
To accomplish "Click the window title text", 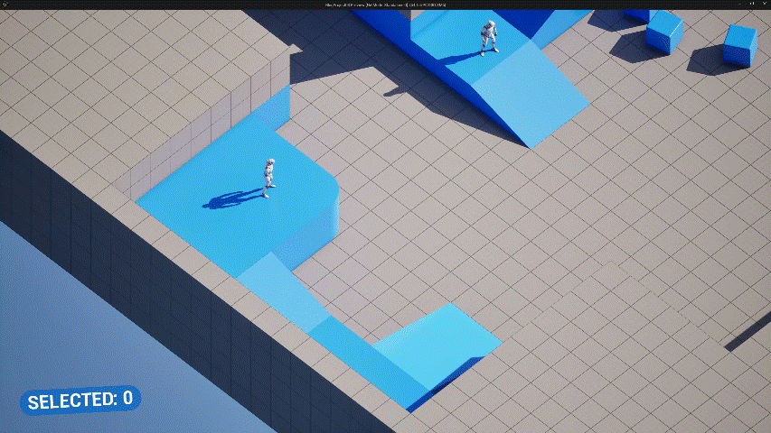I will 385,5.
